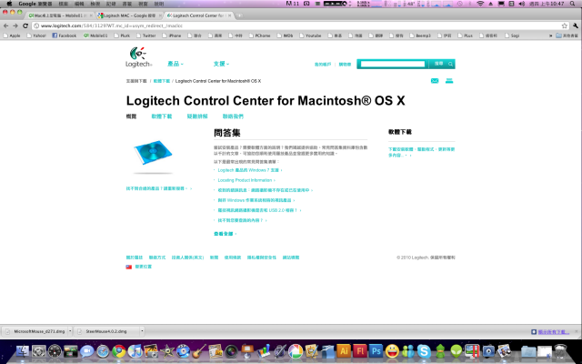Screen dimensions: 582x364
Task: Open the Apple menu
Action: coord(9,4)
